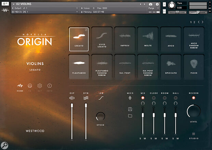This screenshot has height=150, width=212.
Task: Click the LEG legato curve icon
Action: pyautogui.click(x=101, y=98)
